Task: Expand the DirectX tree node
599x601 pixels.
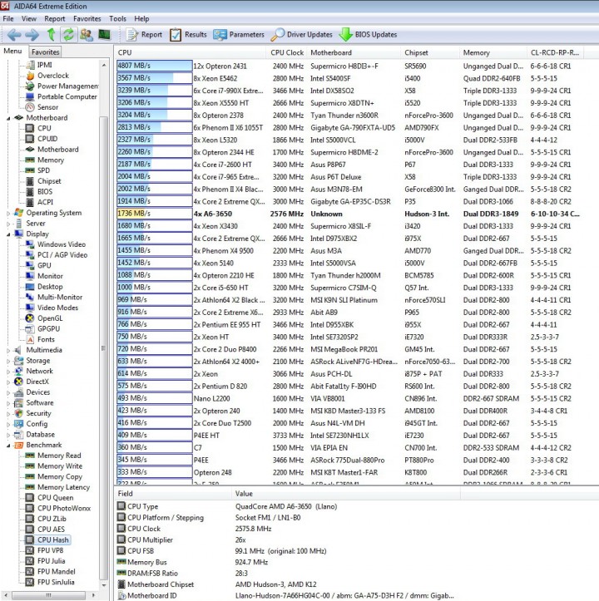Action: click(x=8, y=382)
